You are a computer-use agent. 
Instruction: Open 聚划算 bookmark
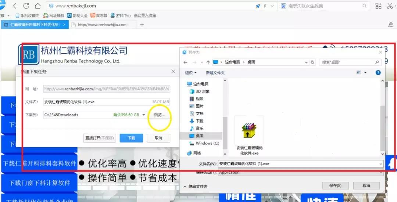[x=99, y=15]
